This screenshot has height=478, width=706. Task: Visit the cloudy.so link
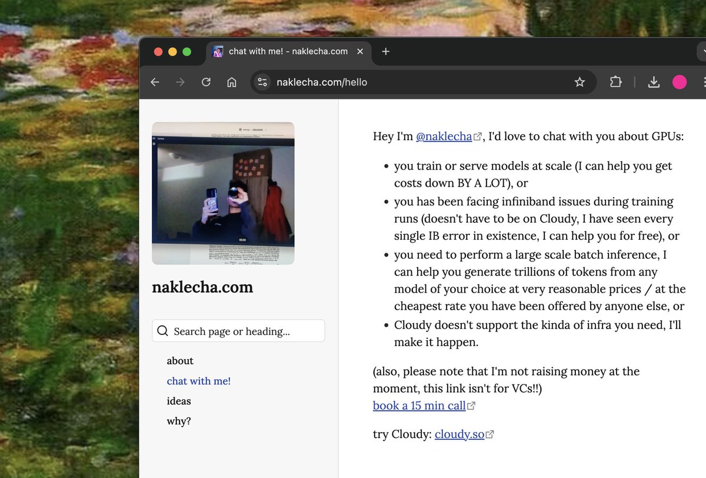click(x=459, y=435)
